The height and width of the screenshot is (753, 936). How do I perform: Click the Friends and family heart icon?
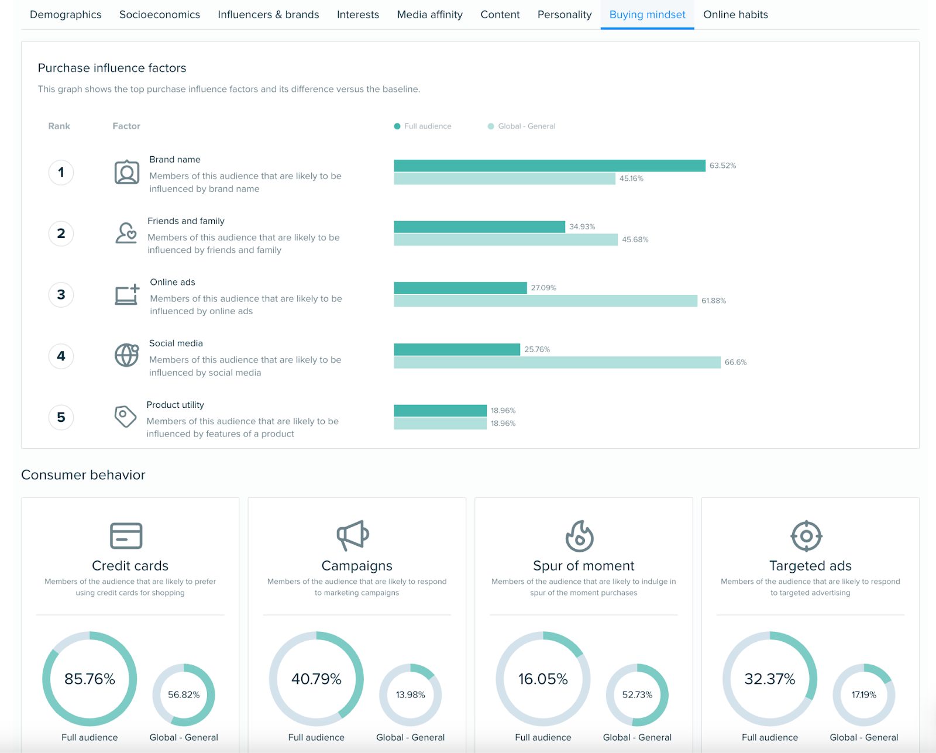[126, 233]
